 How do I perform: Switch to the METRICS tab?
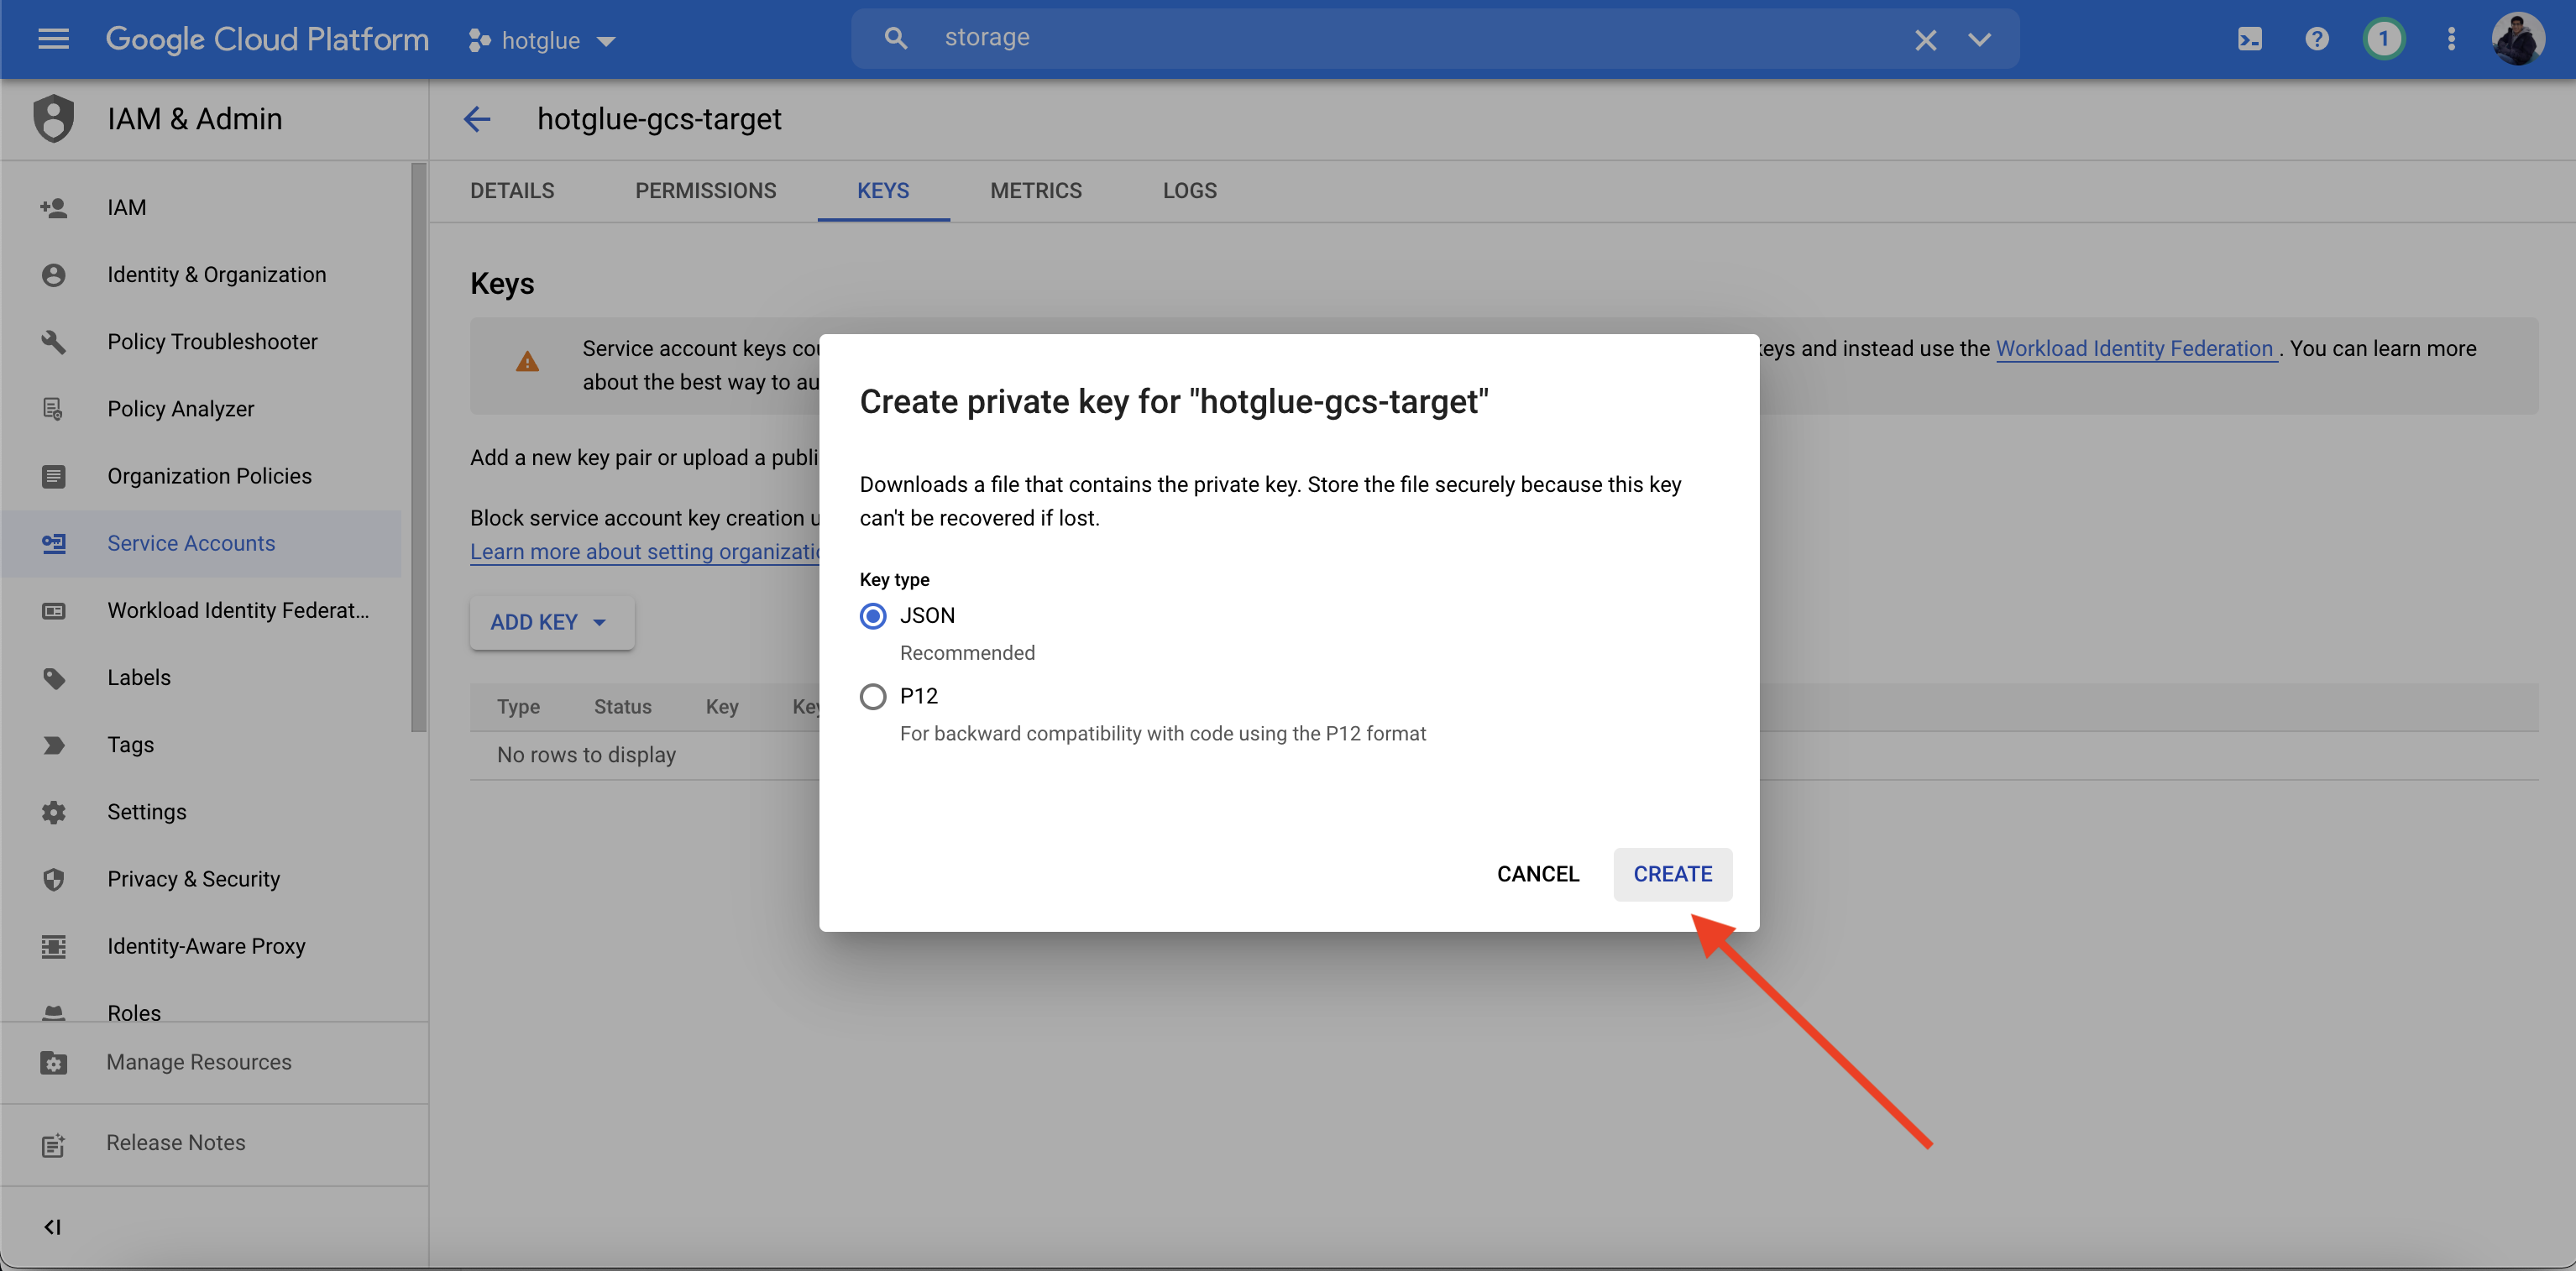[x=1035, y=190]
